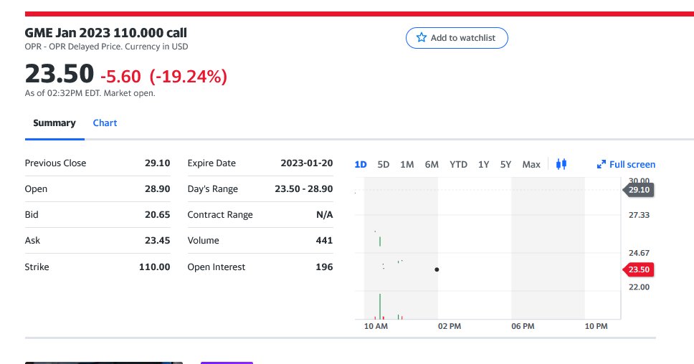Click the Previous Close value 29.10

158,163
